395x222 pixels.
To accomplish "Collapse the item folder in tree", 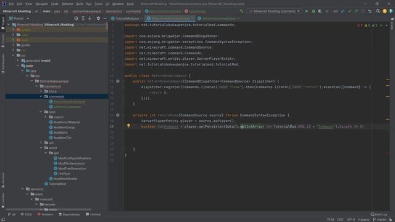I will click(x=41, y=112).
